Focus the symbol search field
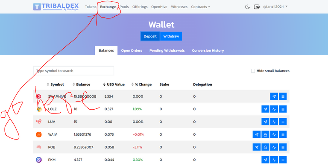328x166 pixels. point(73,71)
